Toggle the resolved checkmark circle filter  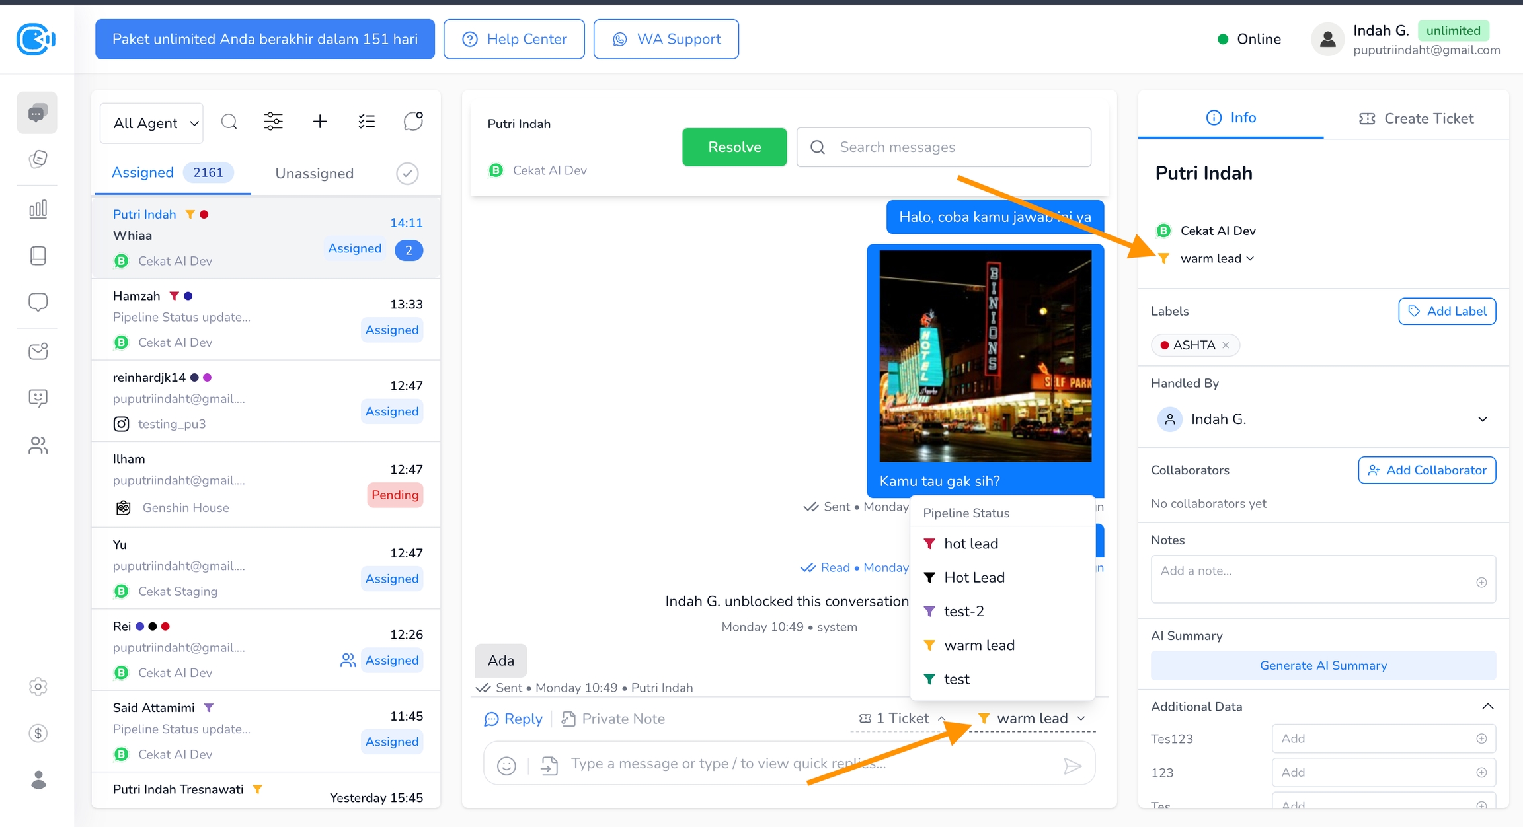407,174
